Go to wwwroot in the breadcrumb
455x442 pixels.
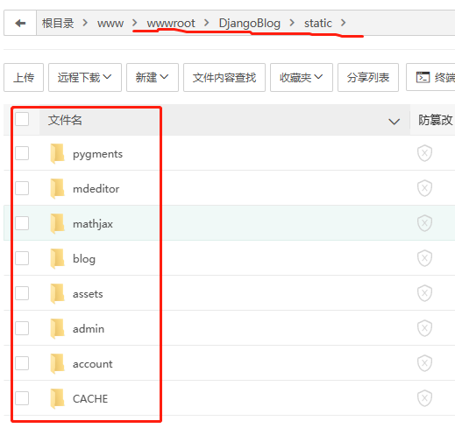click(x=171, y=24)
